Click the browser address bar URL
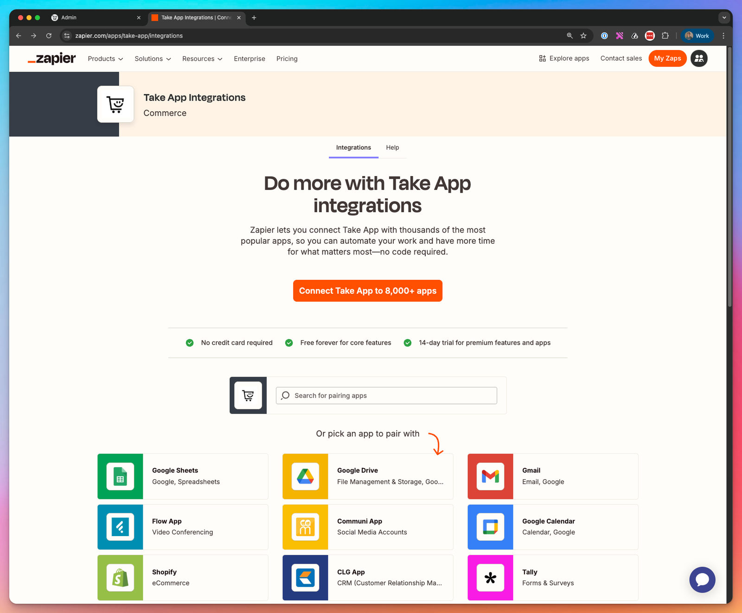The image size is (742, 613). (129, 36)
